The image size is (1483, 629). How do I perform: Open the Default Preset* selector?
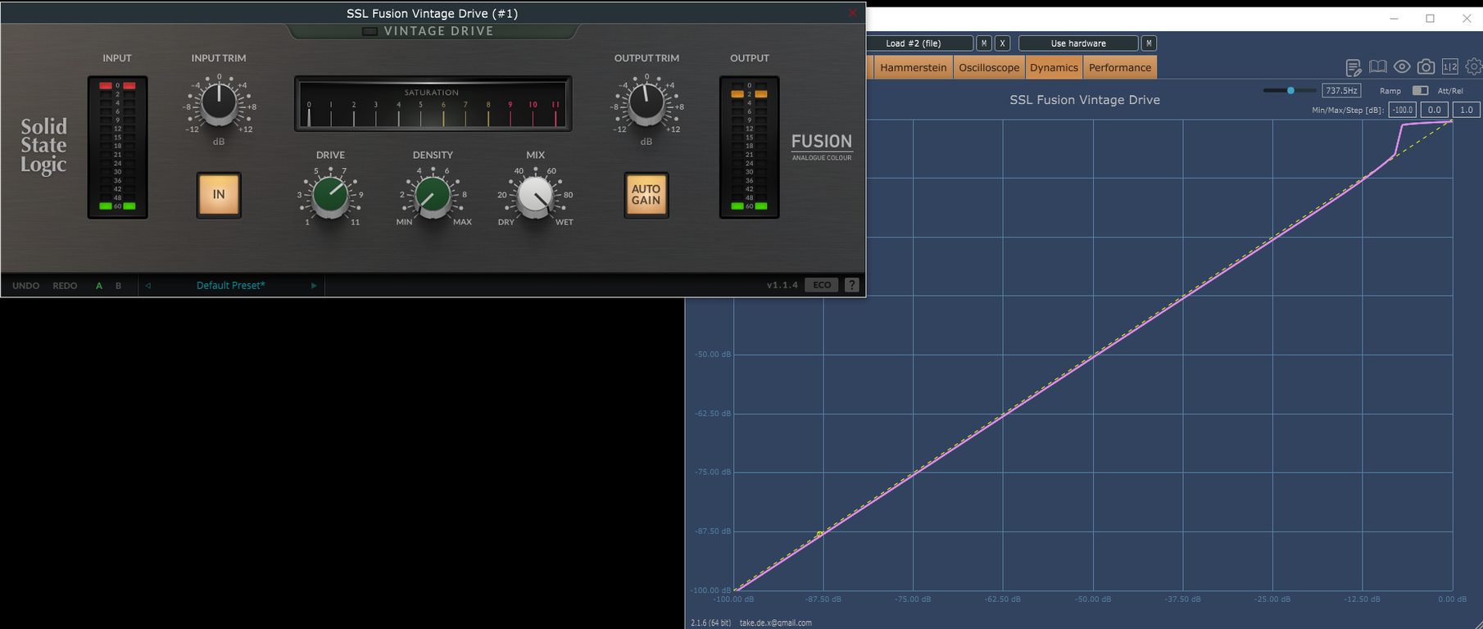(x=231, y=286)
